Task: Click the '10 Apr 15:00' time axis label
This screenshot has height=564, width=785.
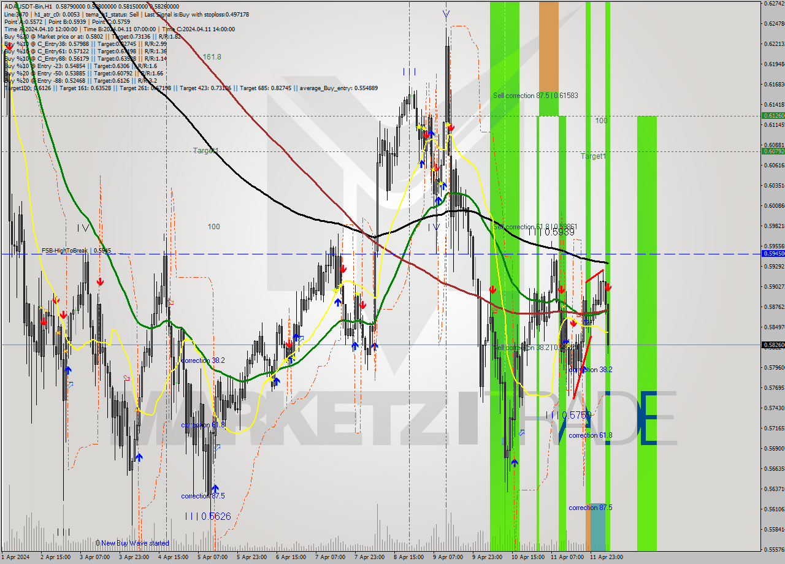Action: (x=527, y=557)
